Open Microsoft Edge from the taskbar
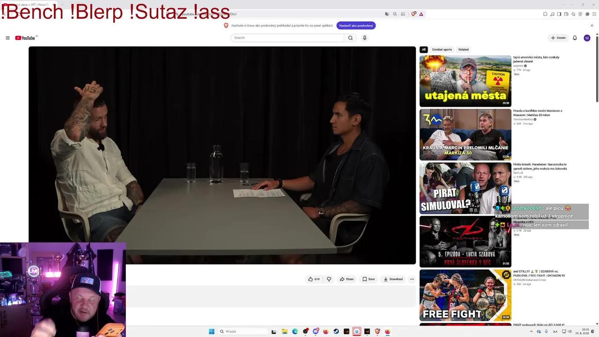The width and height of the screenshot is (599, 337). pyautogui.click(x=295, y=331)
